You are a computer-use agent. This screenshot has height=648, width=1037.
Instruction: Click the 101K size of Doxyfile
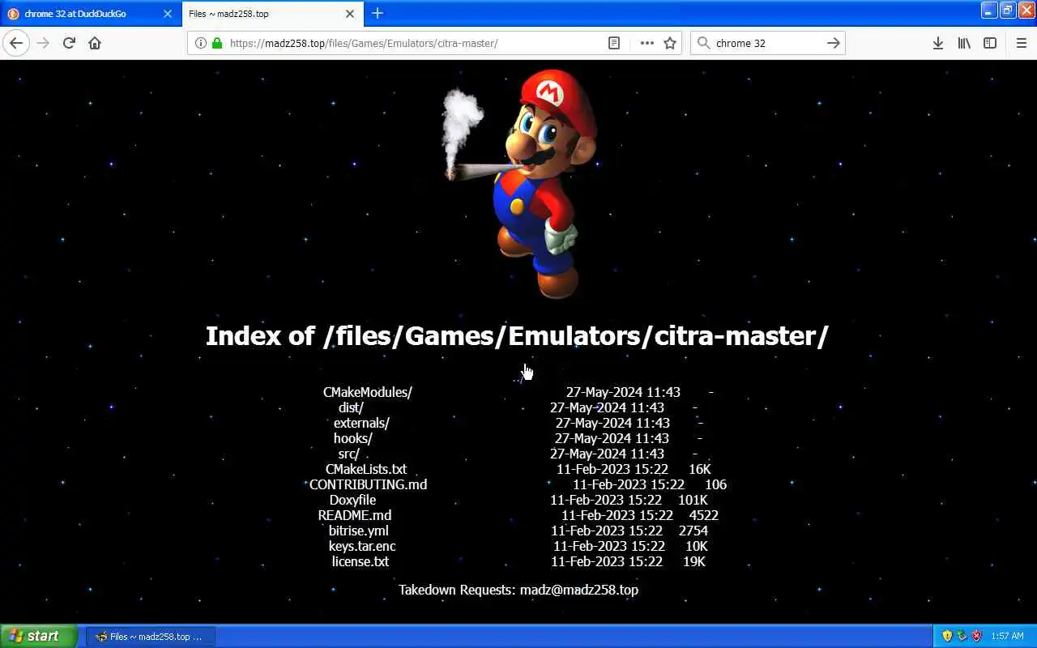[x=693, y=500]
